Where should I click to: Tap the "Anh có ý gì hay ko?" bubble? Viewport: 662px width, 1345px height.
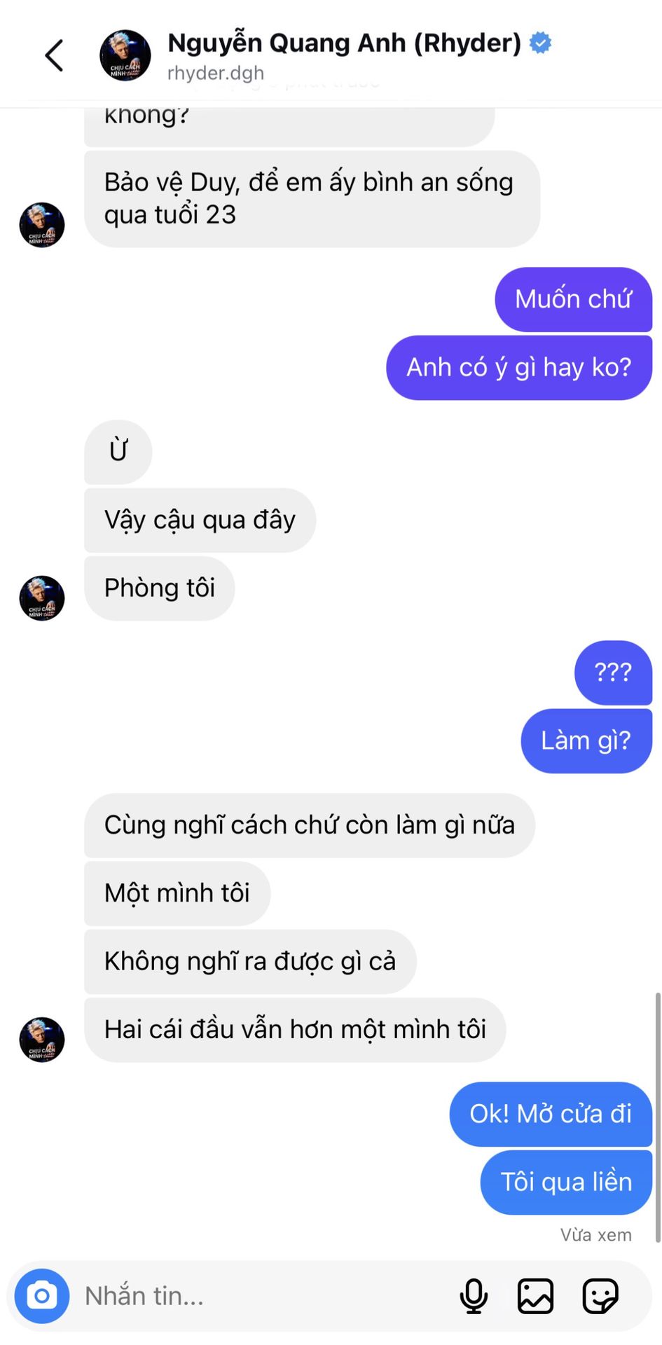click(x=519, y=367)
